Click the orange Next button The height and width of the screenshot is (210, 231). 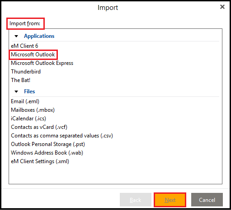point(170,200)
